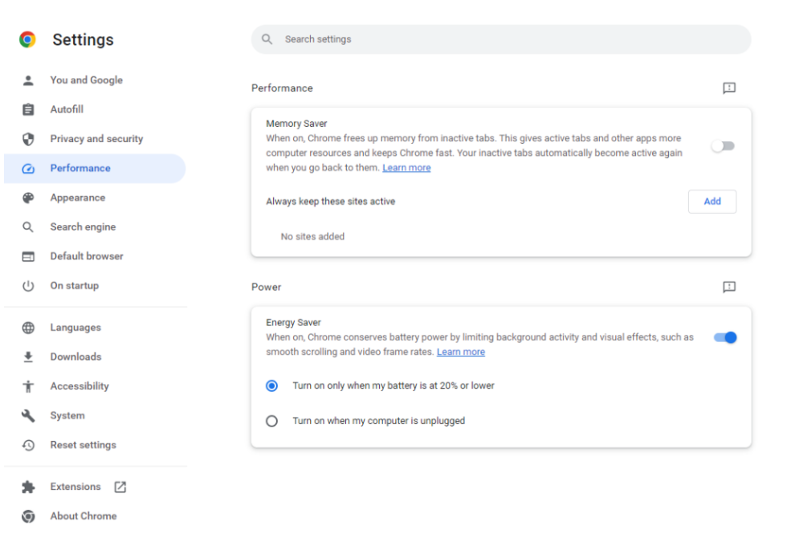The height and width of the screenshot is (555, 787).
Task: Focus the Search settings field
Action: 501,39
